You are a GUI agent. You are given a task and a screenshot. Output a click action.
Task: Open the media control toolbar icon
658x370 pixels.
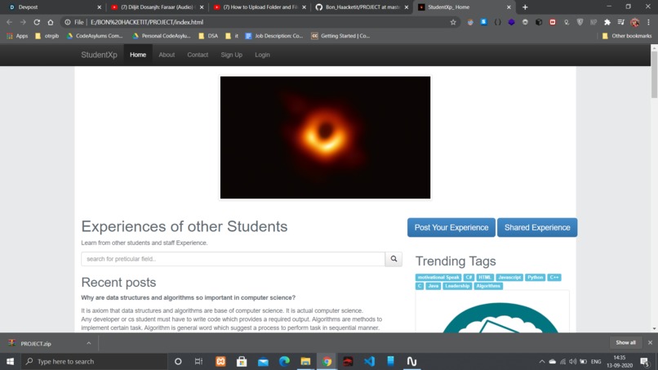[x=621, y=22]
